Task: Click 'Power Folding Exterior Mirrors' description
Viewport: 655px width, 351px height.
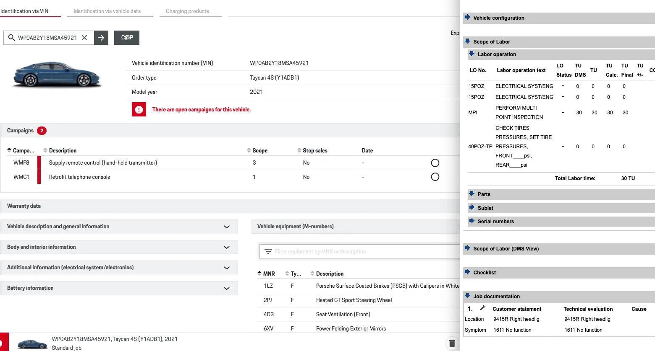Action: click(351, 329)
